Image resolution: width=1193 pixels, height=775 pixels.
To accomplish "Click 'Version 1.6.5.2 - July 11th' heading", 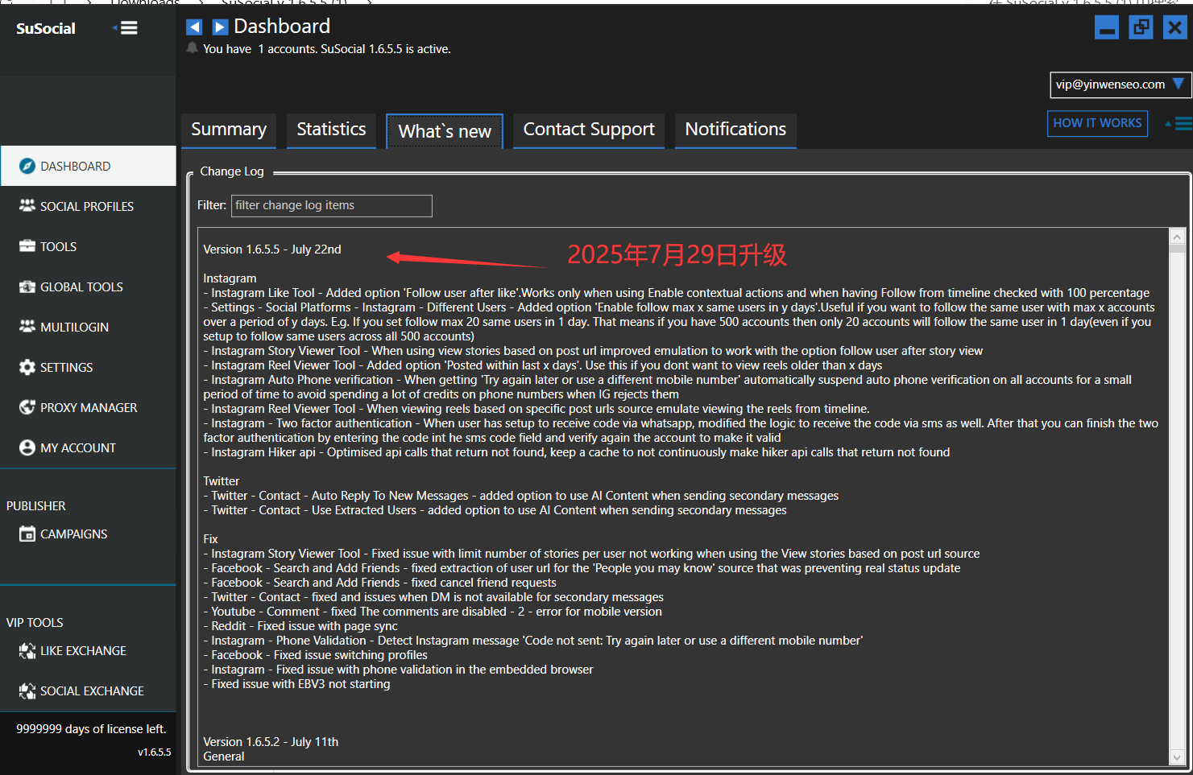I will pyautogui.click(x=271, y=742).
